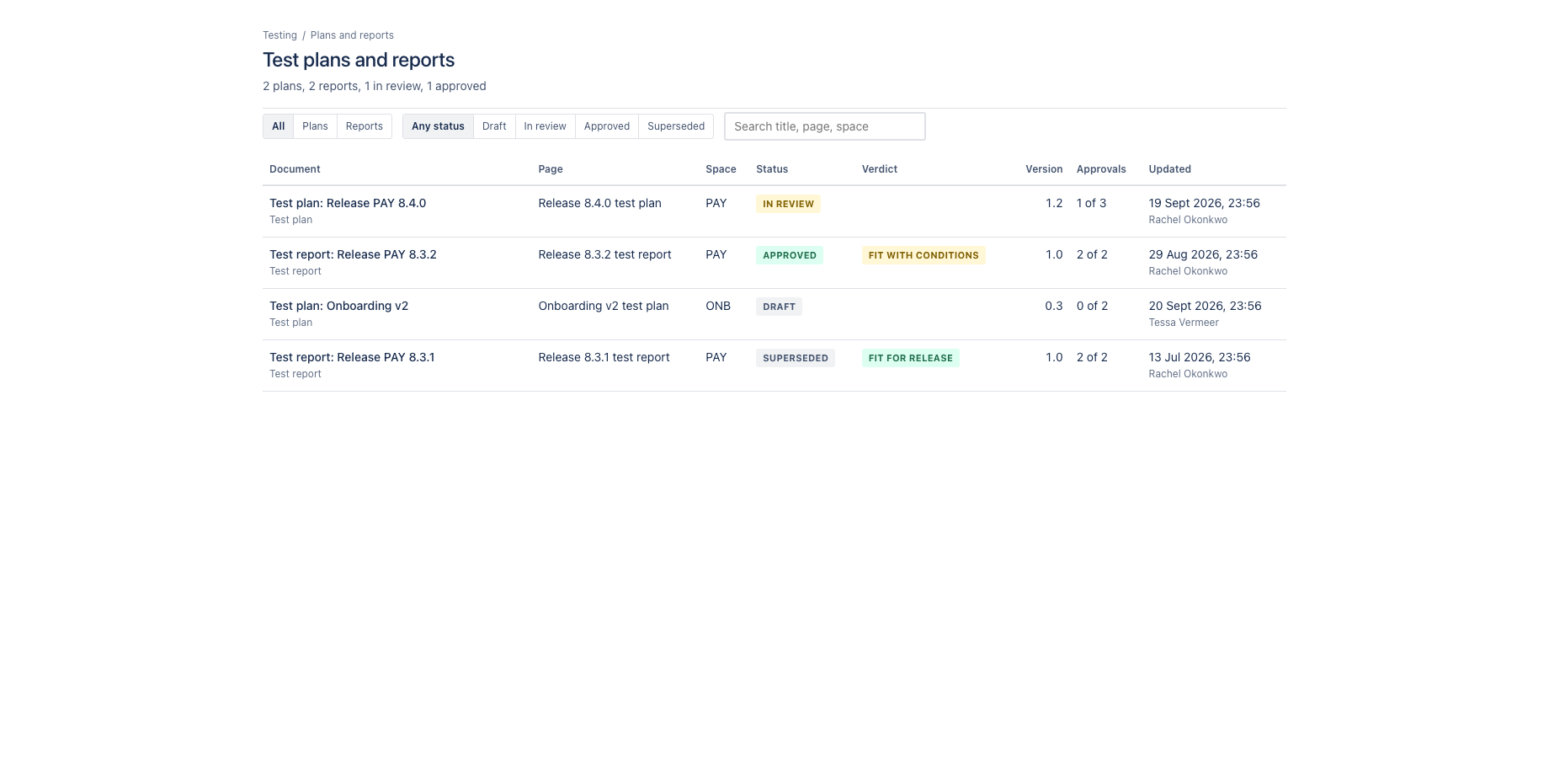This screenshot has width=1549, height=758.
Task: Open Test plan: Release PAY 8.4.0
Action: [x=348, y=203]
